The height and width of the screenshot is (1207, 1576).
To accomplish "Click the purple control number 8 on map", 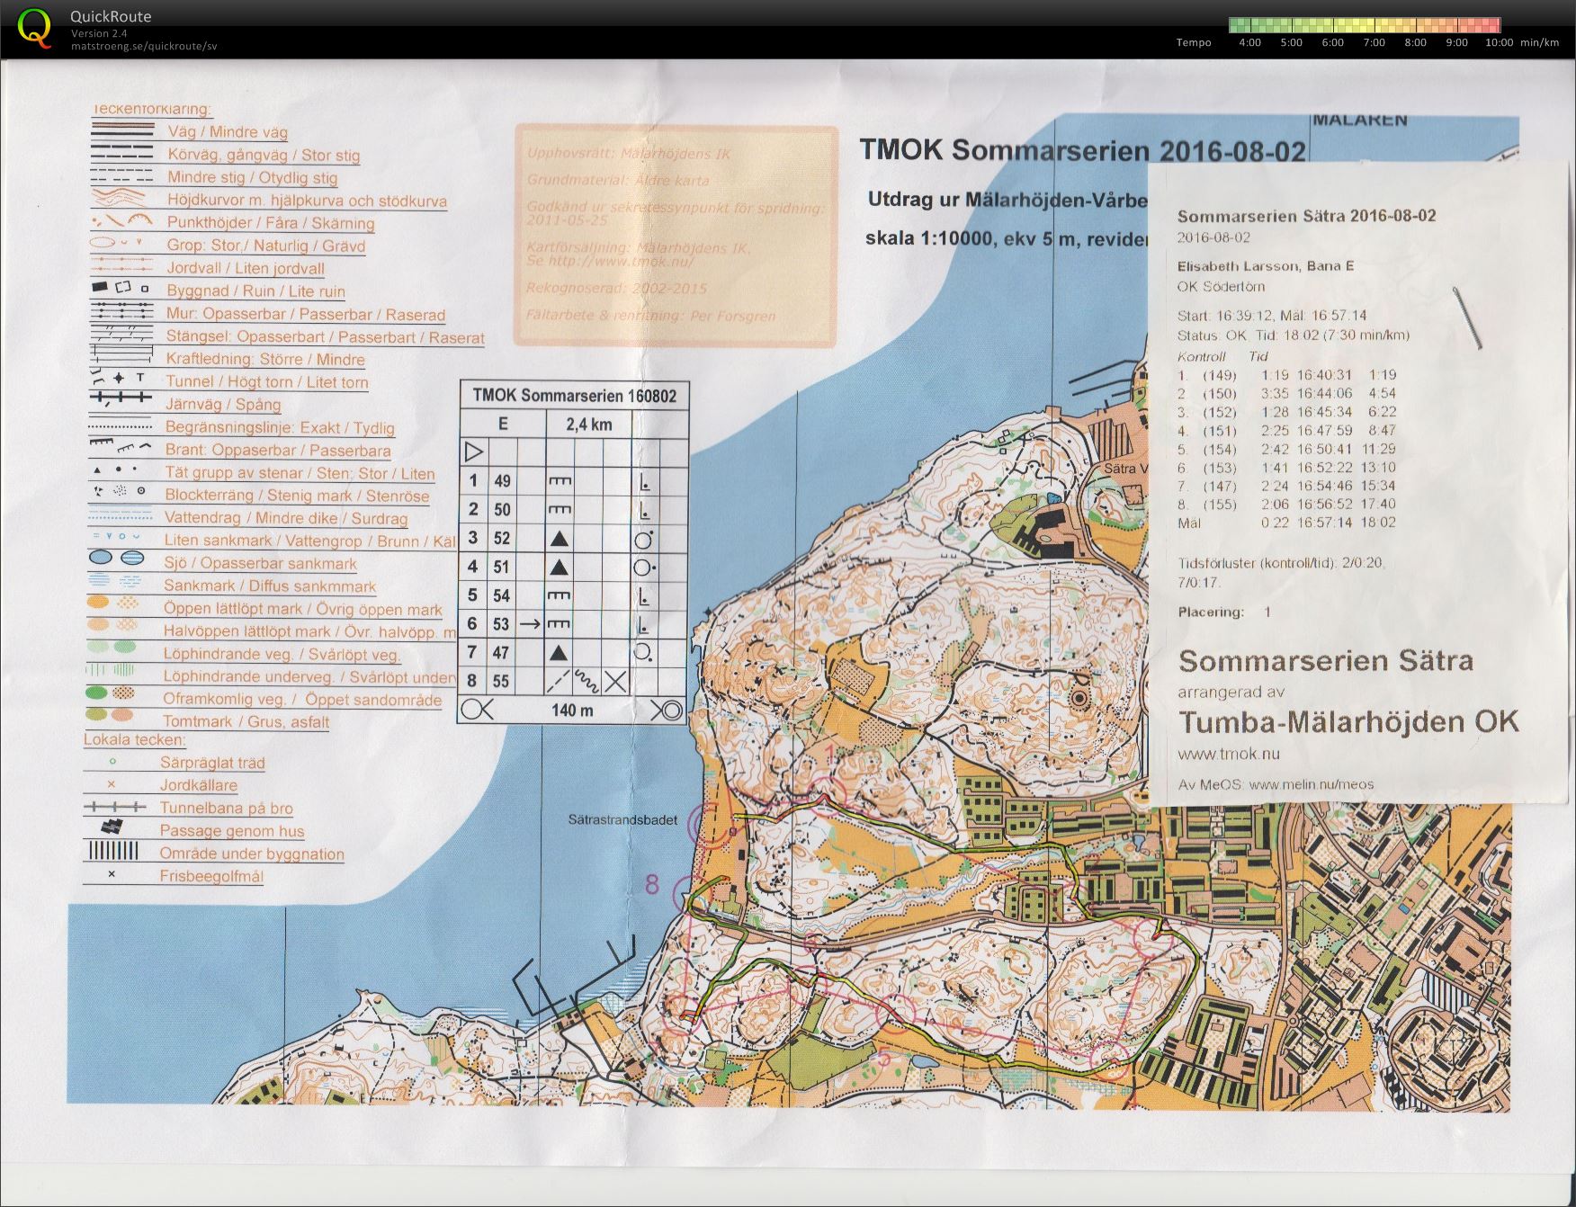I will [x=653, y=885].
